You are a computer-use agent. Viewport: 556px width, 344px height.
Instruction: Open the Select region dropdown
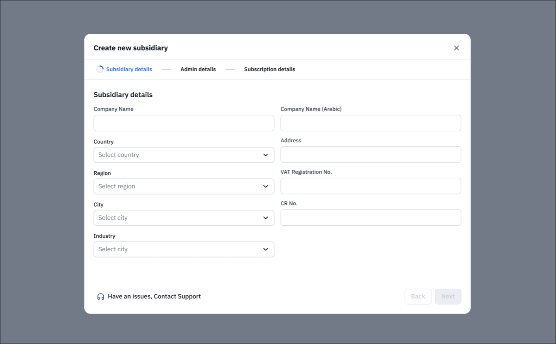[183, 186]
